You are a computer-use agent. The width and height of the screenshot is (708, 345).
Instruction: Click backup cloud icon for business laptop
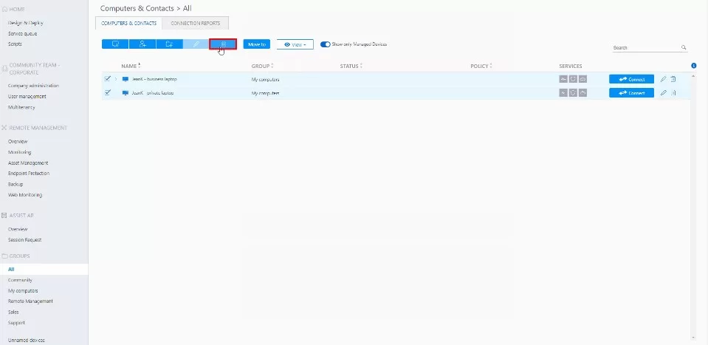(x=583, y=79)
